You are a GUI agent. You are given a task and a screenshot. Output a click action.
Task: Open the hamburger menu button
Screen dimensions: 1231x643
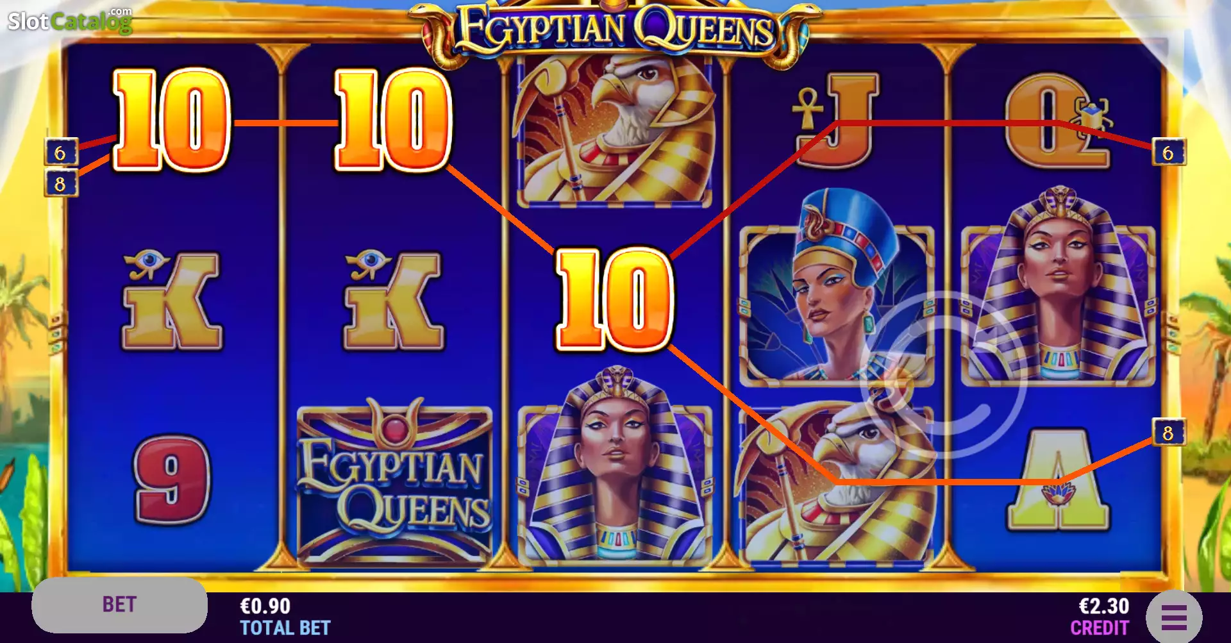click(x=1174, y=617)
